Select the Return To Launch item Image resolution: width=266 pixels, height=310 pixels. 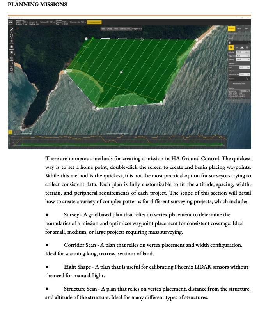(x=239, y=101)
